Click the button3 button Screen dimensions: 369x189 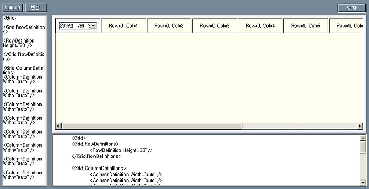12,8
